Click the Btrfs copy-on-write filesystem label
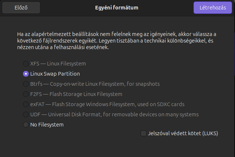This screenshot has height=157, width=235. (95, 84)
